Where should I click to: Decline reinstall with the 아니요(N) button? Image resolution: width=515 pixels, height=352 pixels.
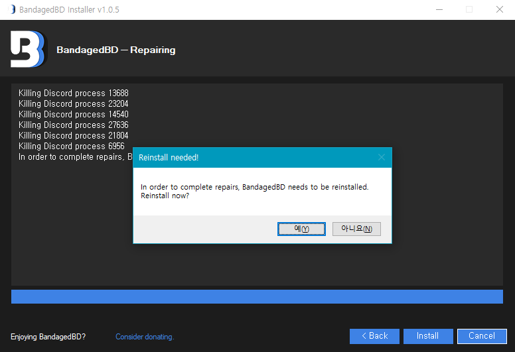click(356, 229)
